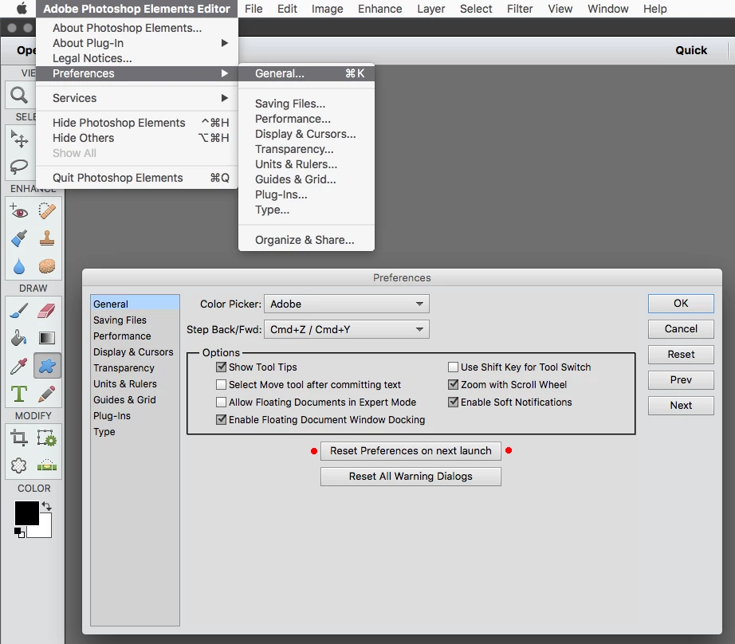The image size is (735, 644).
Task: Select the Color Picker eyedropper tool
Action: [x=19, y=366]
